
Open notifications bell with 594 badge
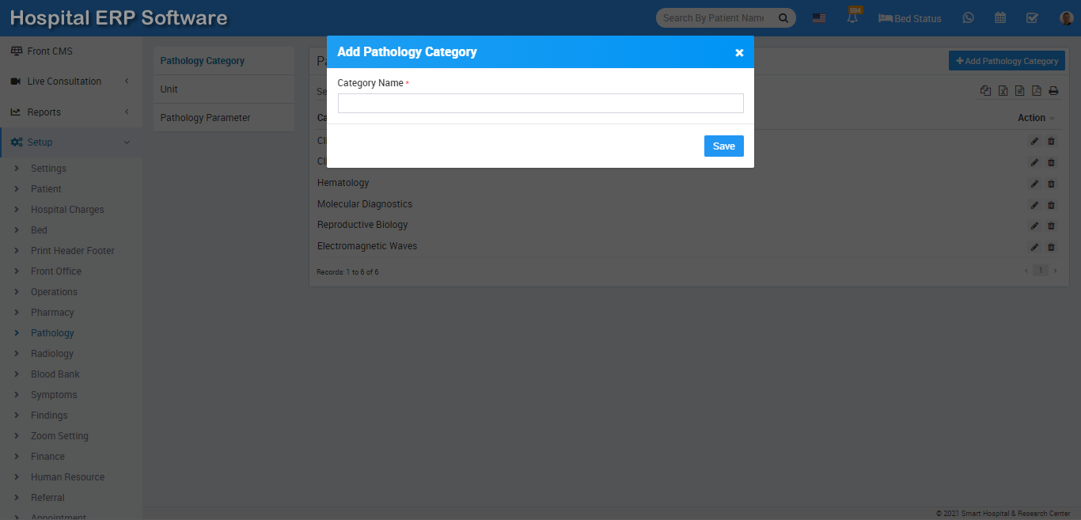(x=852, y=18)
